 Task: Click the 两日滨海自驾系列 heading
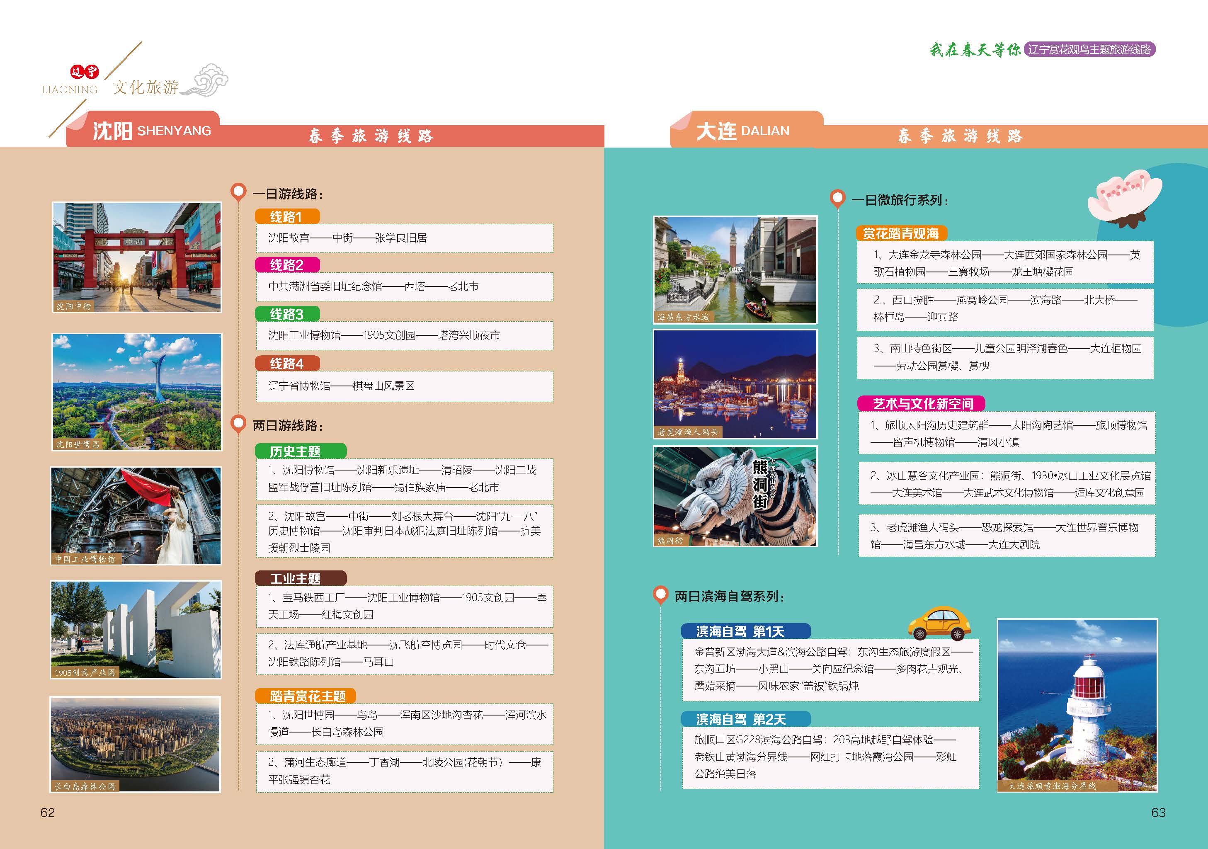click(730, 597)
